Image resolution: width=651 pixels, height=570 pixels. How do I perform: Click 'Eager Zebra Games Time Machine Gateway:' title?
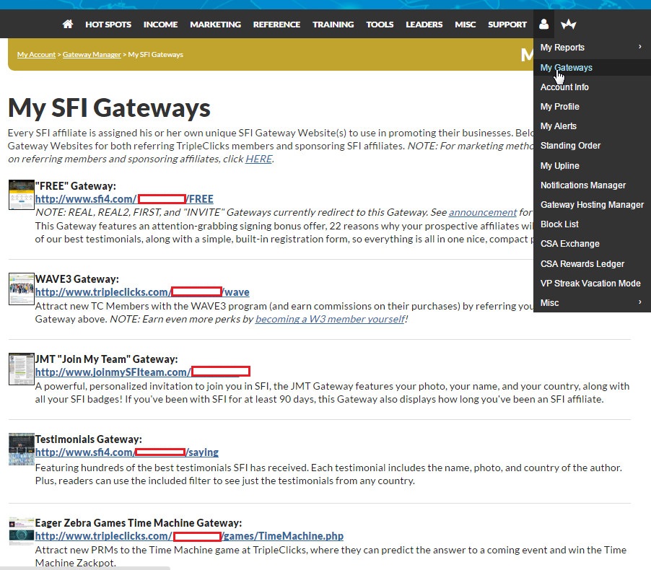point(139,522)
